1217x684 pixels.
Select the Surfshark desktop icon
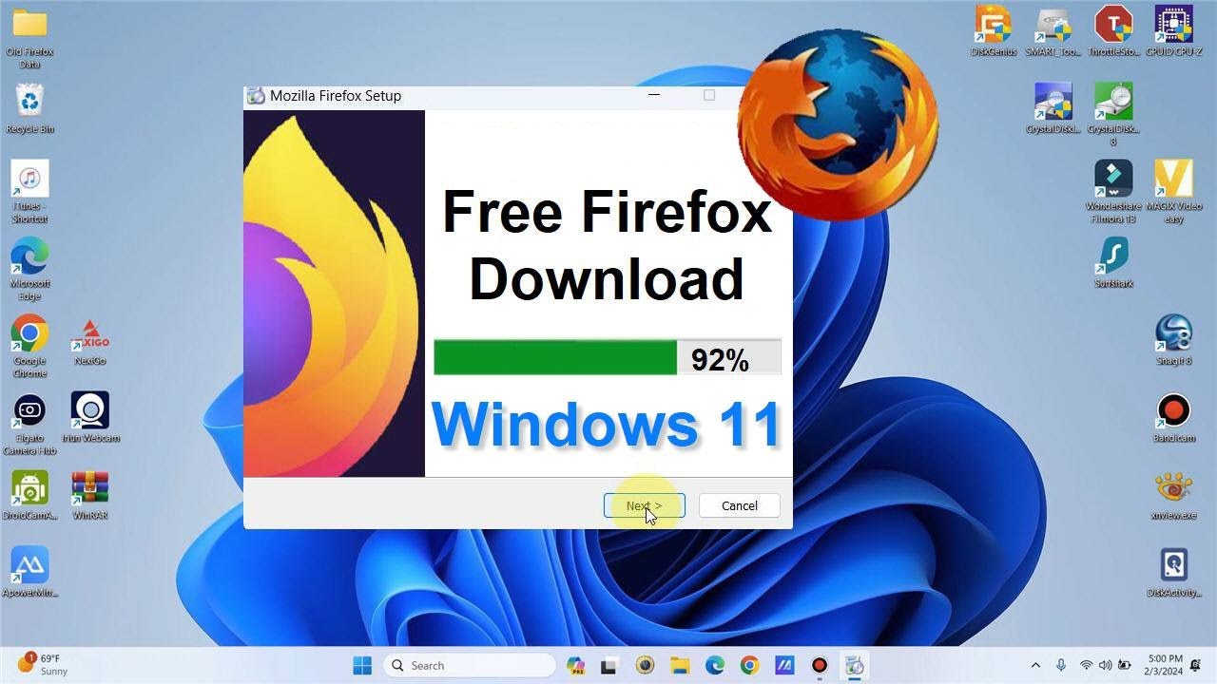pyautogui.click(x=1113, y=263)
